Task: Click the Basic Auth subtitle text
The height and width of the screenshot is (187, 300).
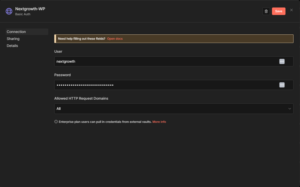Action: pos(23,14)
